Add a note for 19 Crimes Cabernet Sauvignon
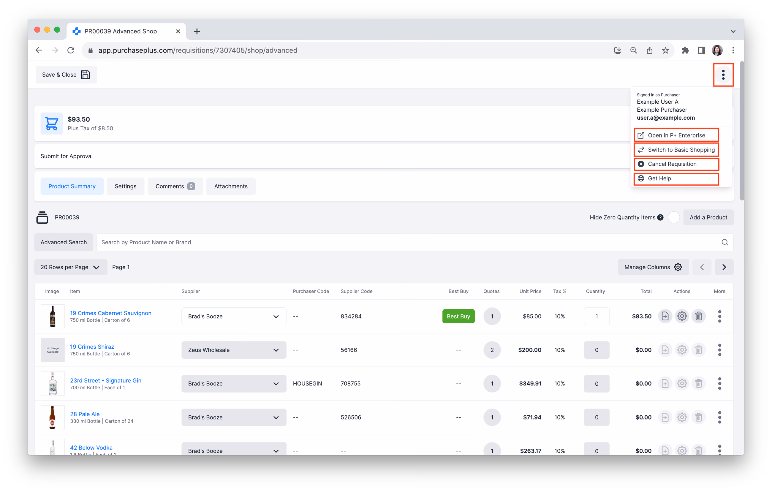Image resolution: width=772 pixels, height=492 pixels. (x=665, y=316)
